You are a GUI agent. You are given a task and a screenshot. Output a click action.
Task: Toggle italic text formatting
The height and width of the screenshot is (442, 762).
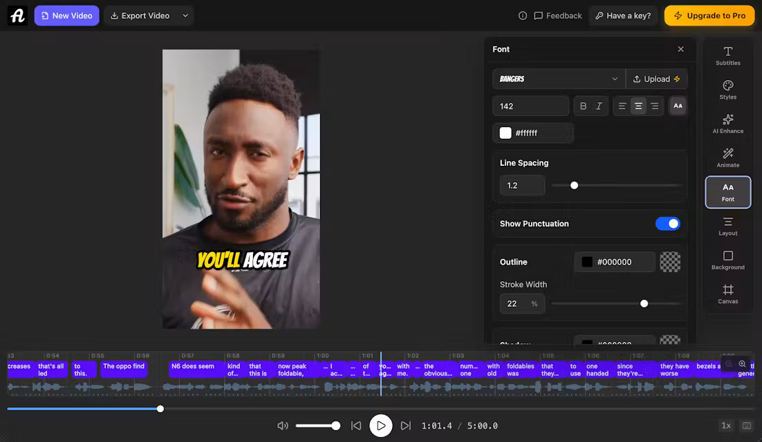click(x=599, y=106)
